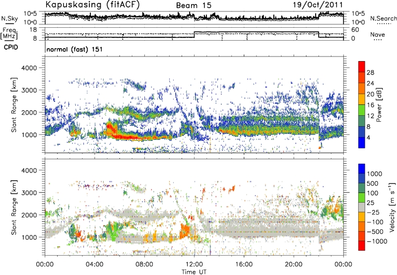Pick the light green Power segment between 12 and 16
397x275 pixels.
362,110
